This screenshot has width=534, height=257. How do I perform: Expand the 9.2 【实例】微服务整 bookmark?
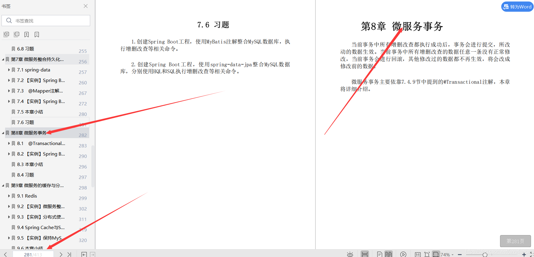(x=9, y=206)
